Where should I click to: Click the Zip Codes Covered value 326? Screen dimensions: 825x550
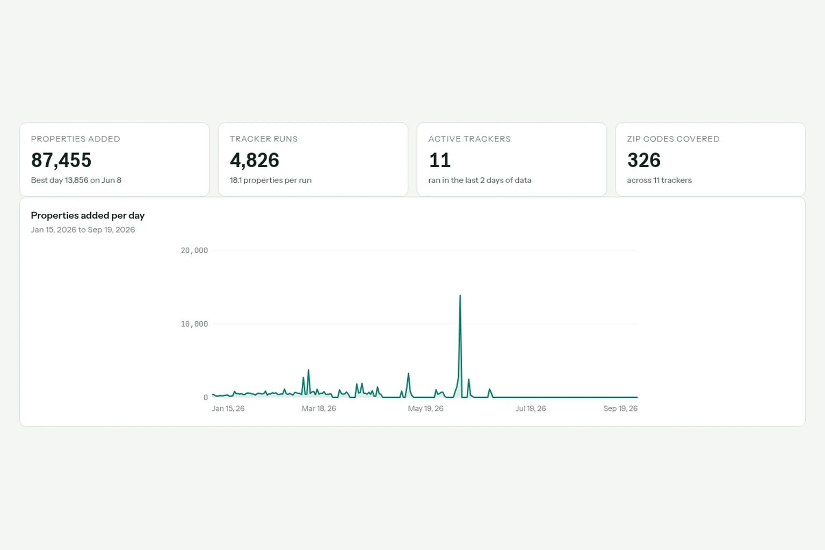click(644, 160)
